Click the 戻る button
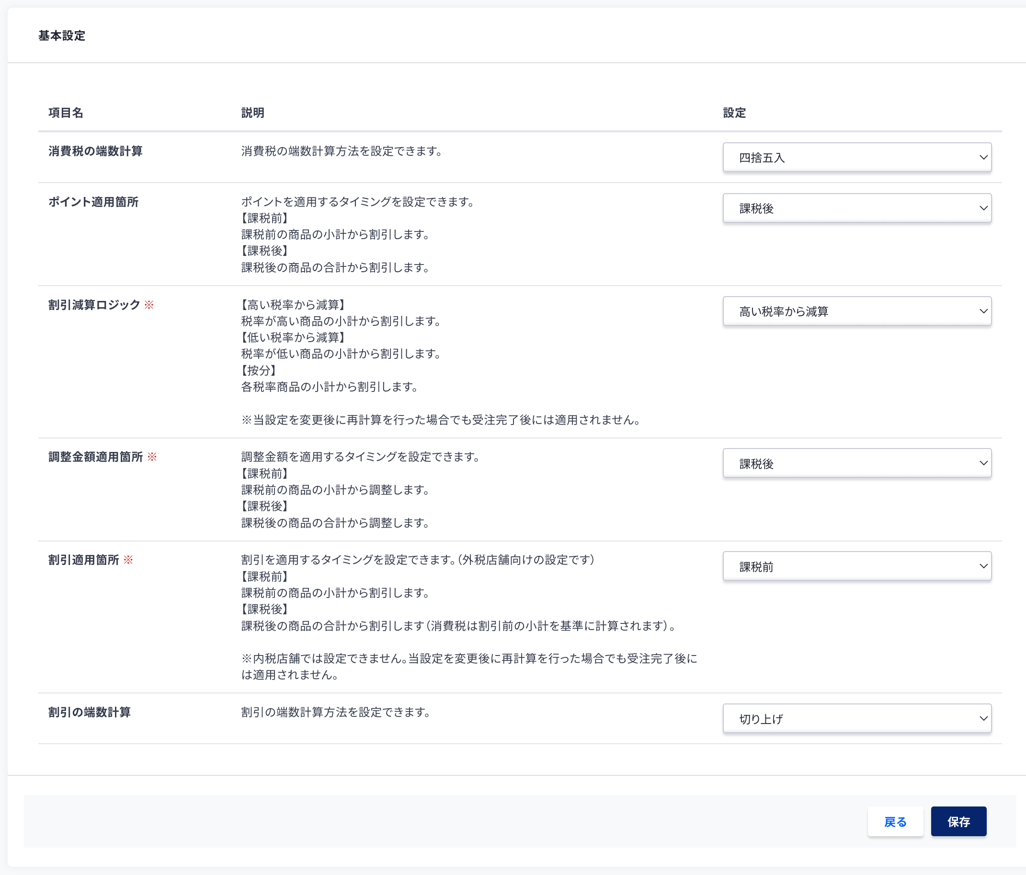The width and height of the screenshot is (1026, 875). pos(895,821)
